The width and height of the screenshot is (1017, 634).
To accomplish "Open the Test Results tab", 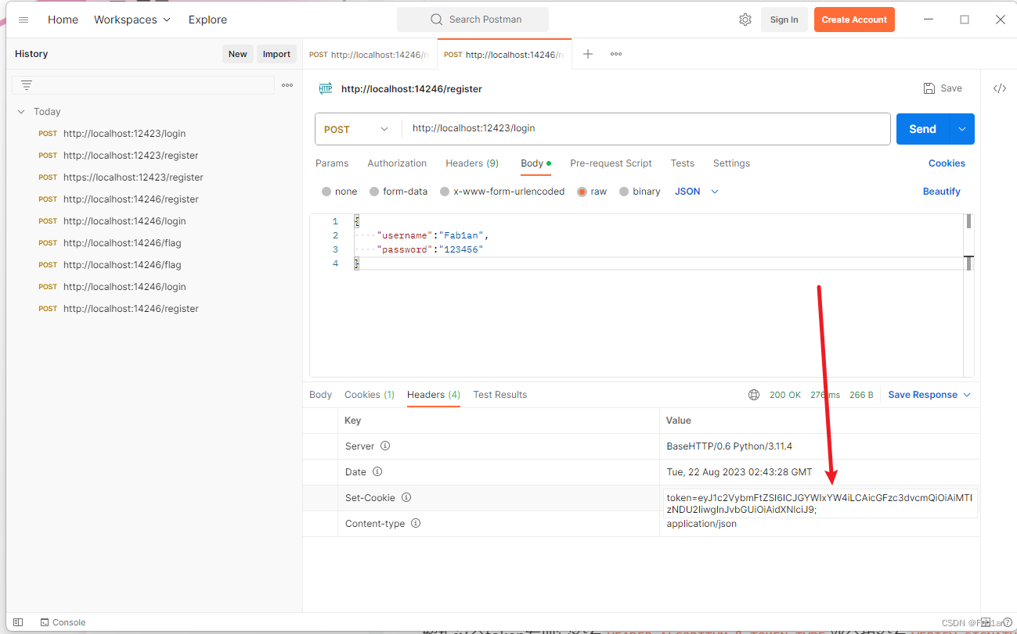I will click(499, 395).
